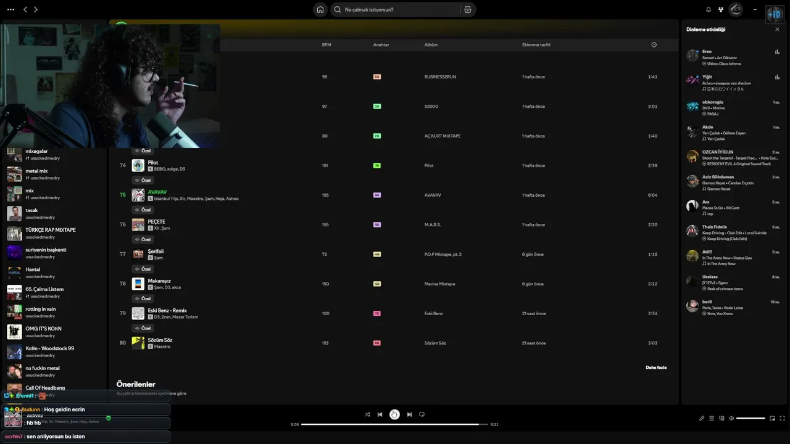Open the notifications bell
Viewport: 790px width, 444px height.
[x=709, y=10]
